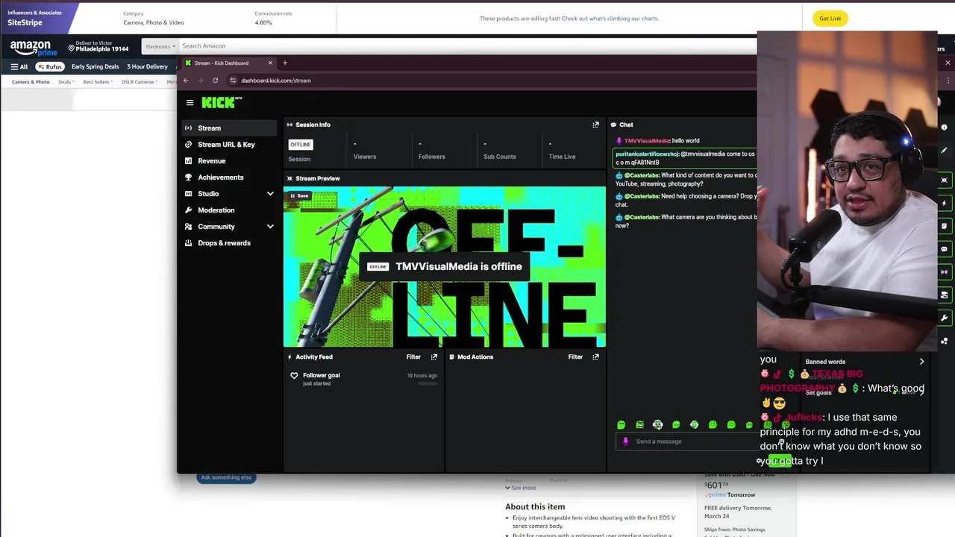Click See more on the Amazon page
Screen dimensions: 955x537
tap(520, 488)
